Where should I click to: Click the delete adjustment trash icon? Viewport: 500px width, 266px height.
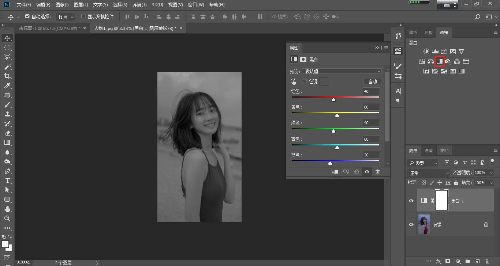pyautogui.click(x=377, y=172)
